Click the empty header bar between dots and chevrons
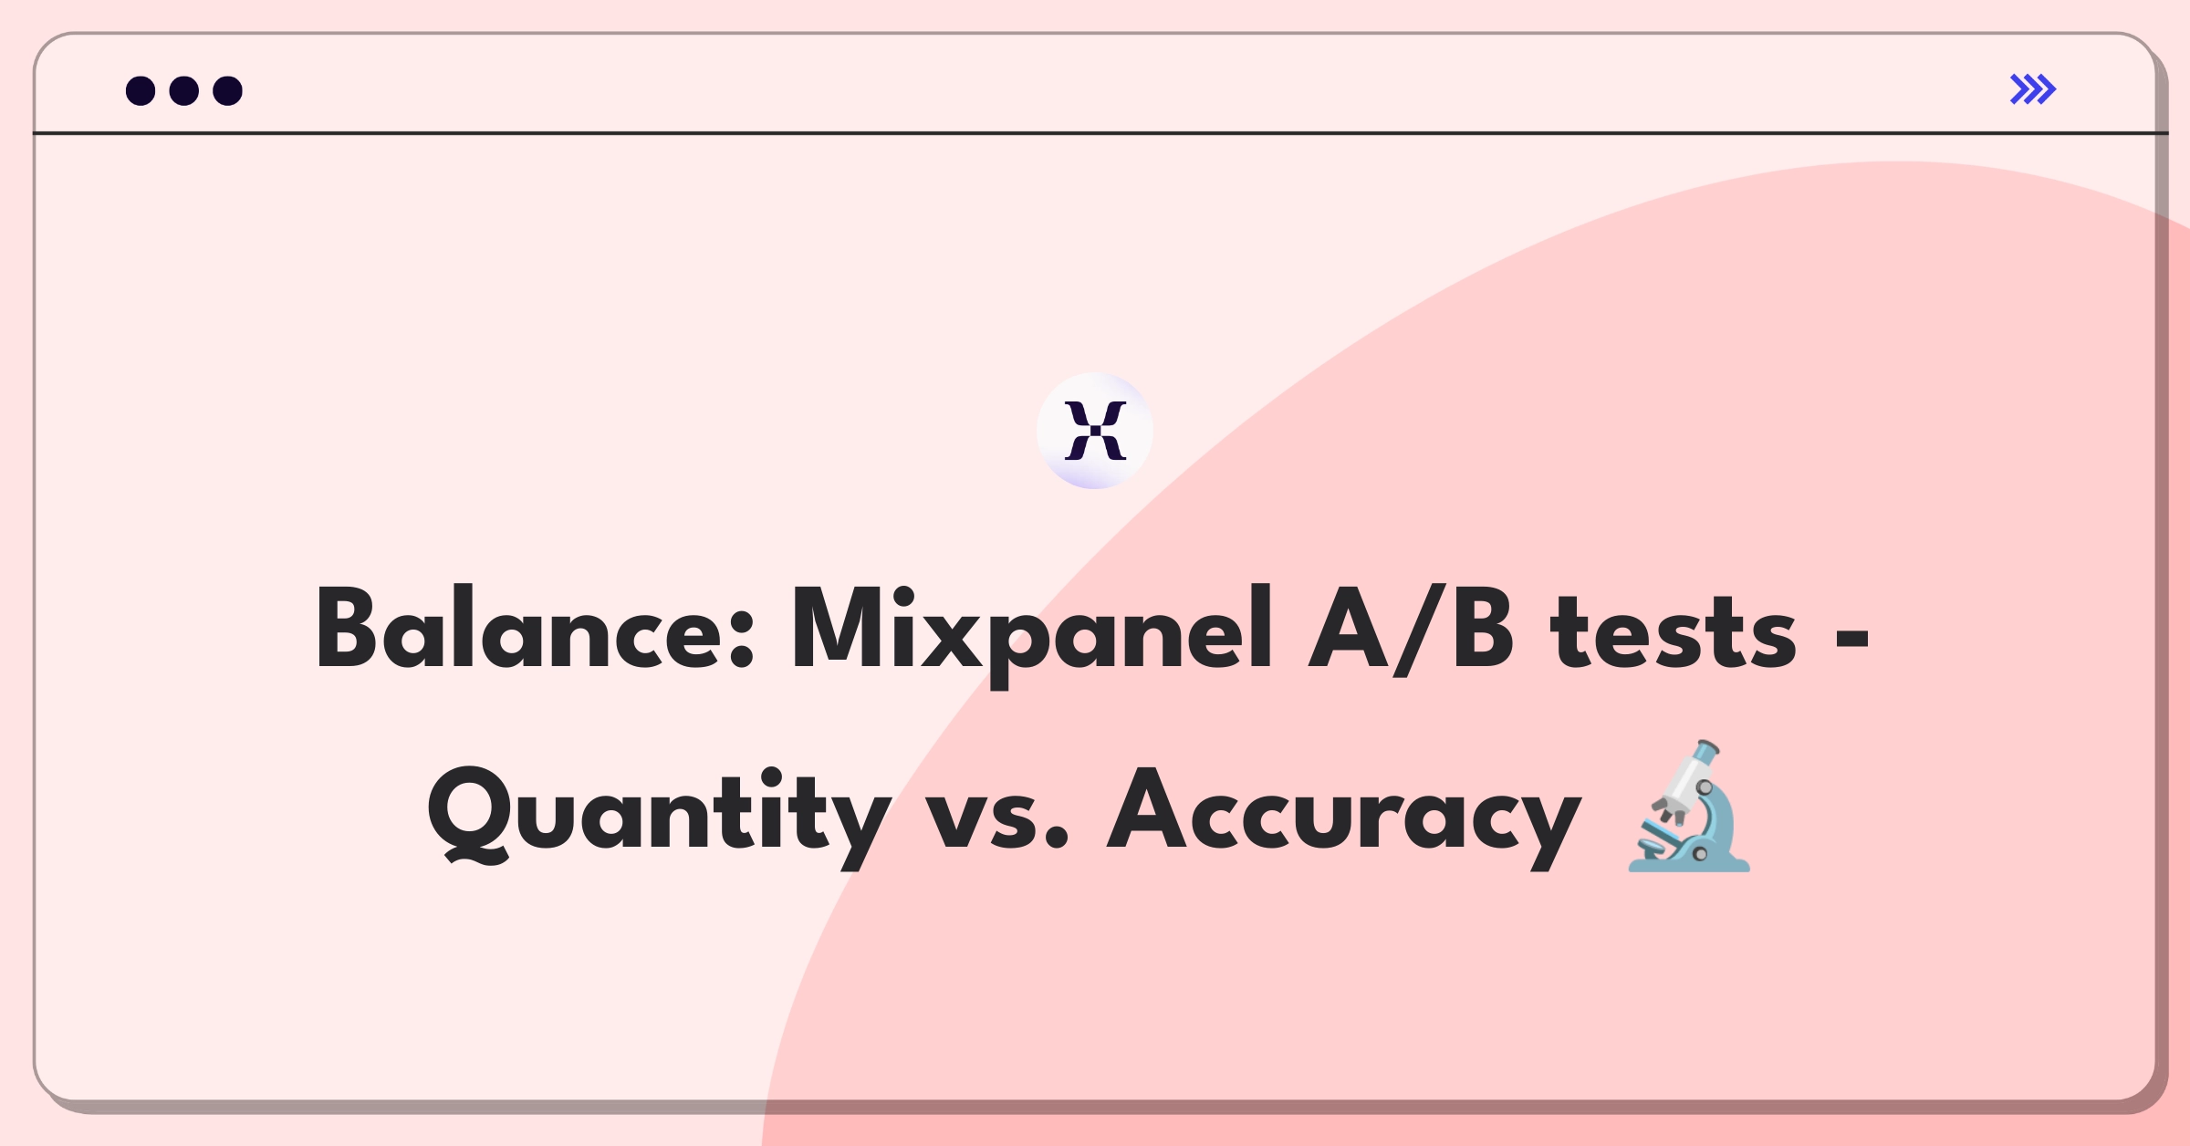The height and width of the screenshot is (1146, 2190). (1122, 88)
